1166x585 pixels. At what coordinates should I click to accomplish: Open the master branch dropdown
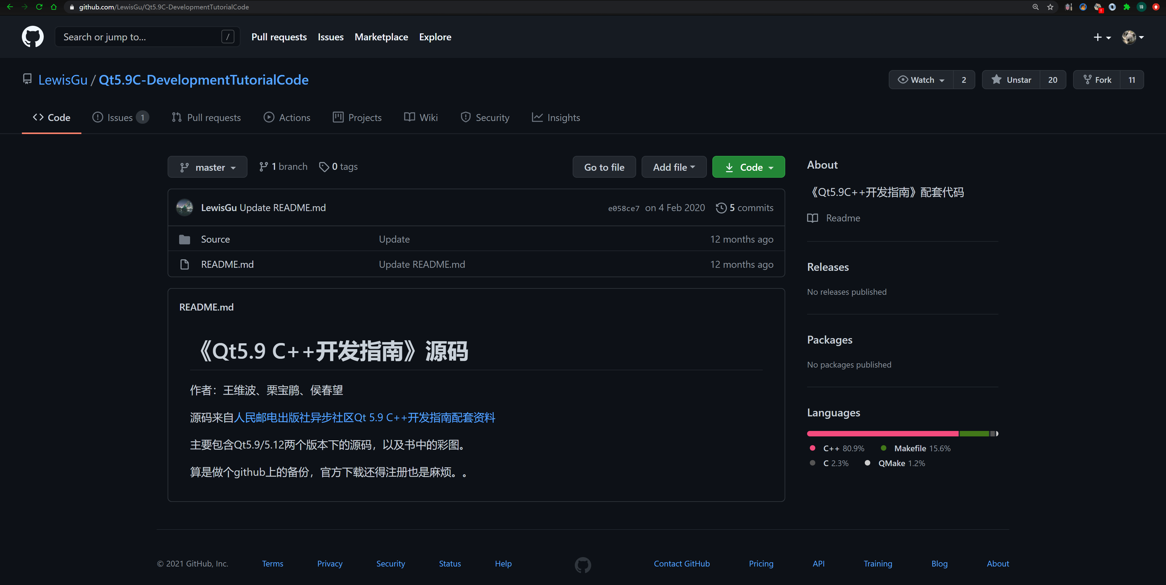(207, 167)
